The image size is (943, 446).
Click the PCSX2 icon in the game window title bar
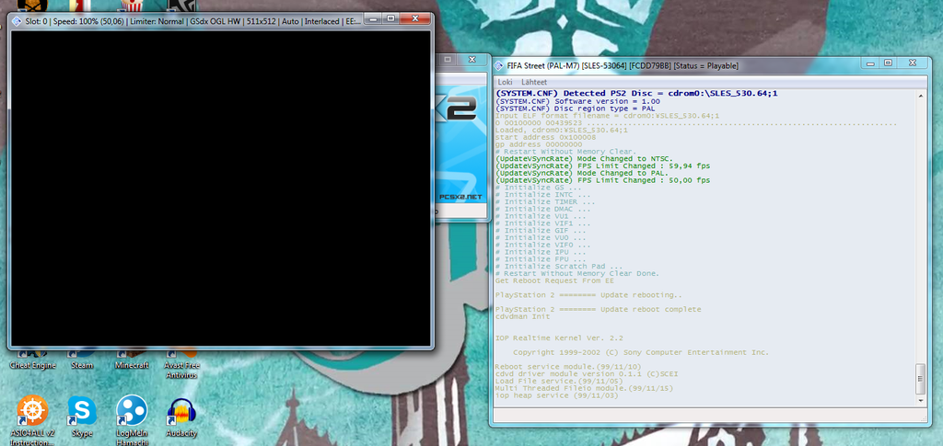pyautogui.click(x=17, y=20)
